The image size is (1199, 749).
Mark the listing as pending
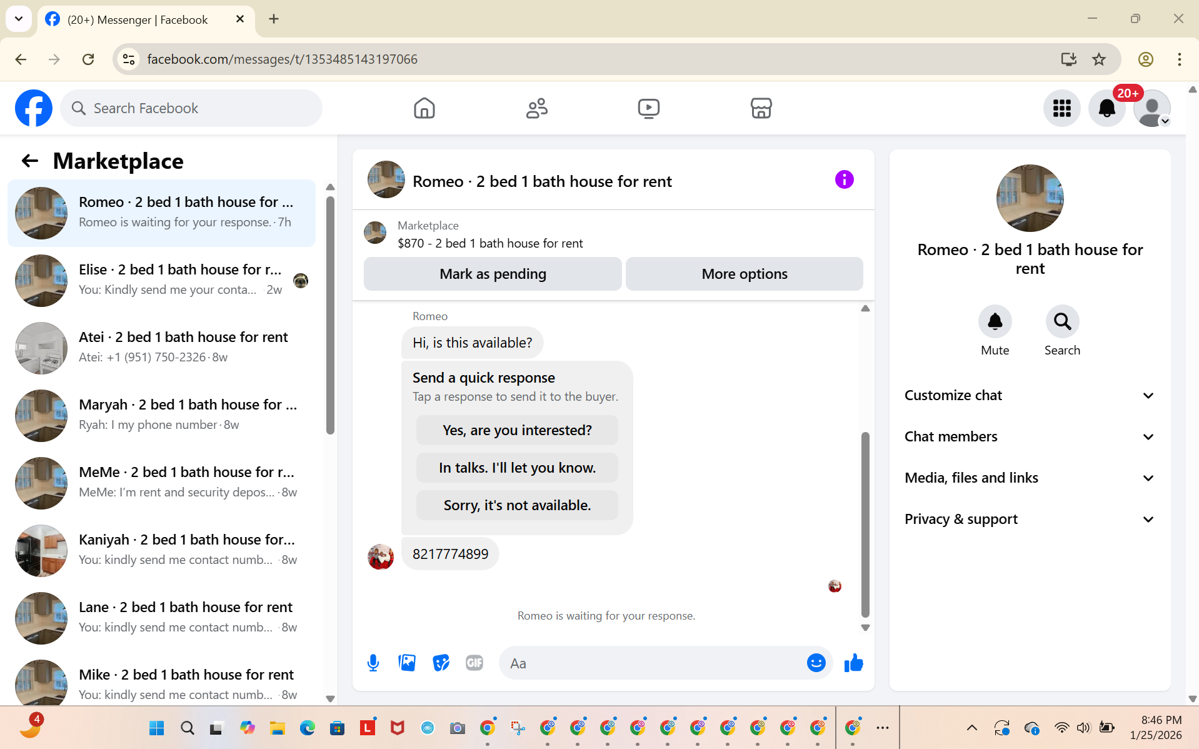[x=493, y=274]
